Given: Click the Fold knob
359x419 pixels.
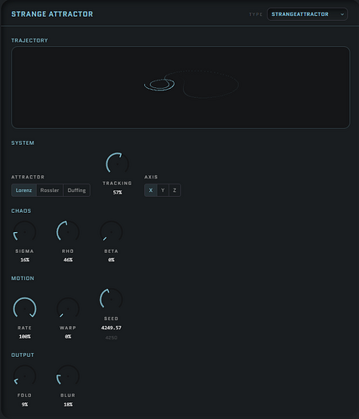Looking at the screenshot, I should (x=24, y=376).
